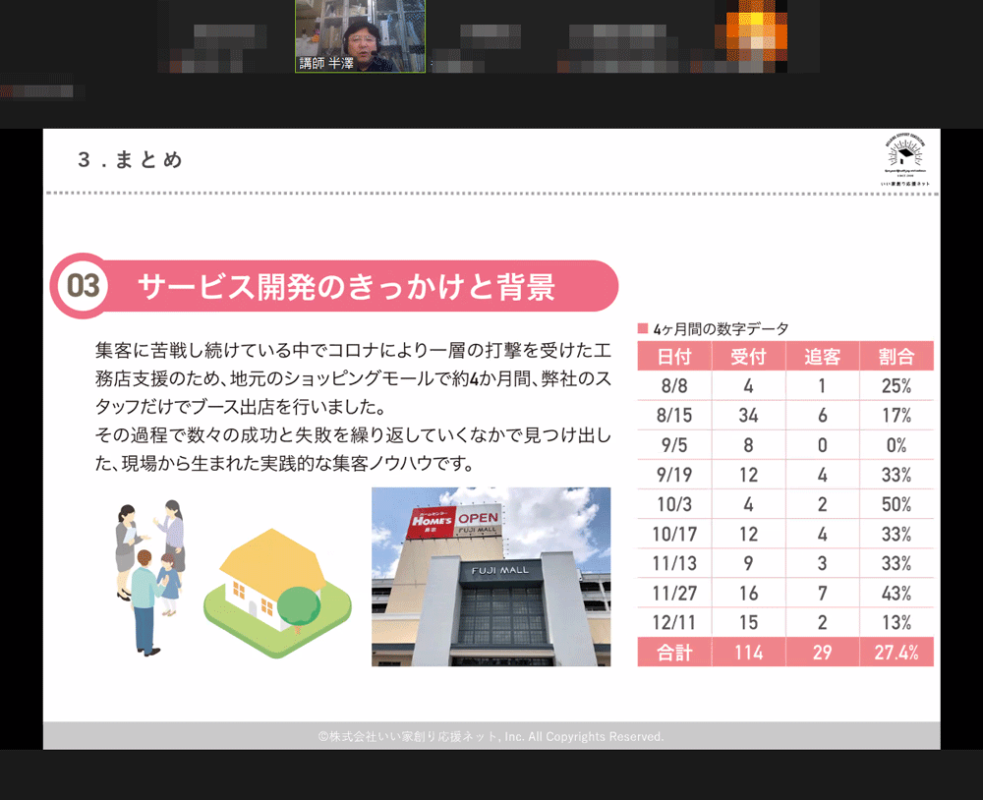
Task: Click the copyright footer text
Action: (491, 736)
